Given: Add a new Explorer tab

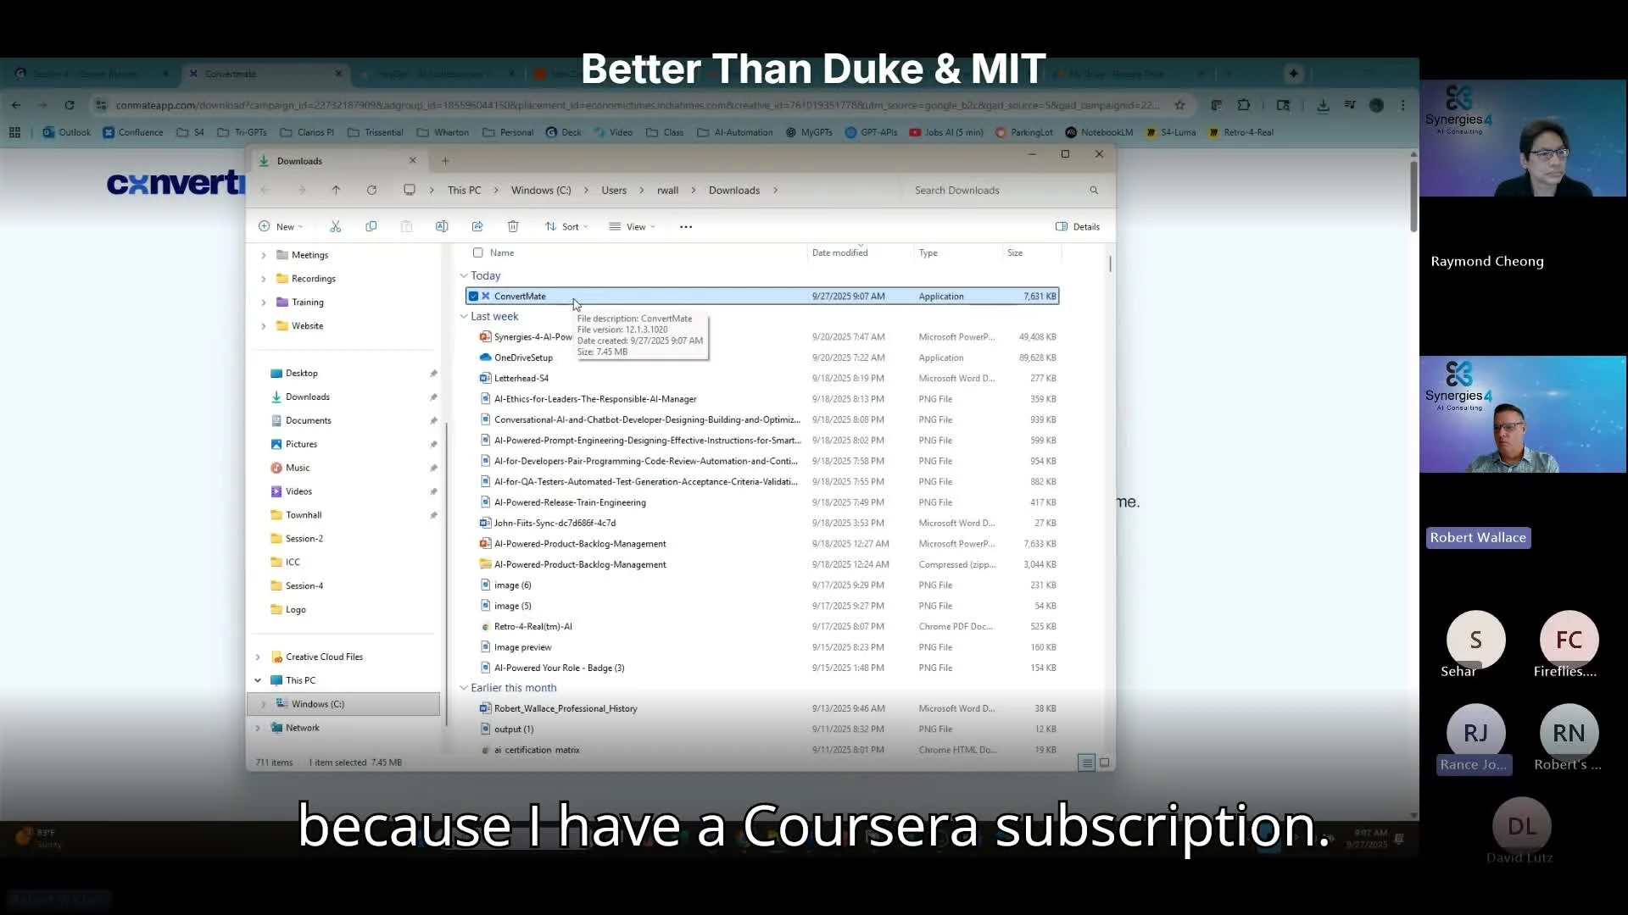Looking at the screenshot, I should pos(445,161).
